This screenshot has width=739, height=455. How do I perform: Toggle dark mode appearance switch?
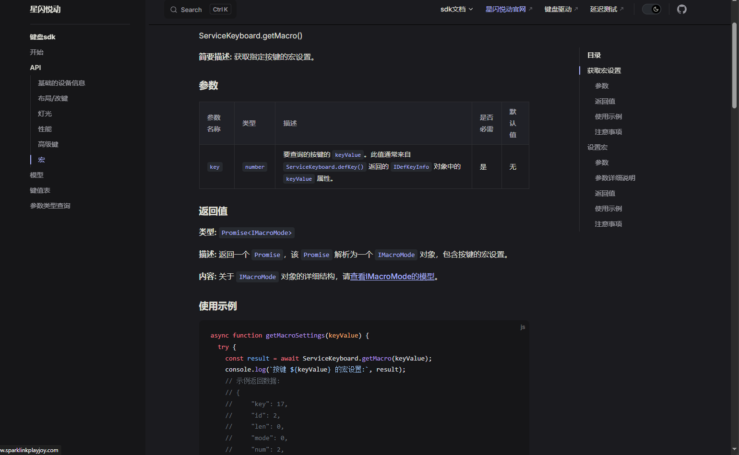pos(652,9)
